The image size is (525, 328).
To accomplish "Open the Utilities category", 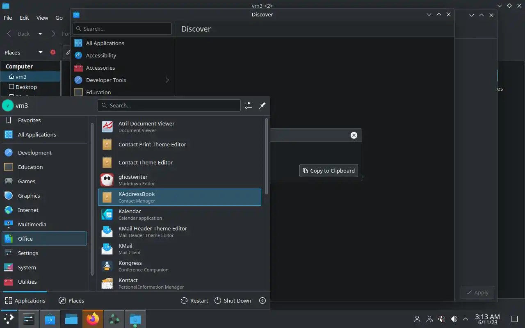I will click(x=44, y=282).
